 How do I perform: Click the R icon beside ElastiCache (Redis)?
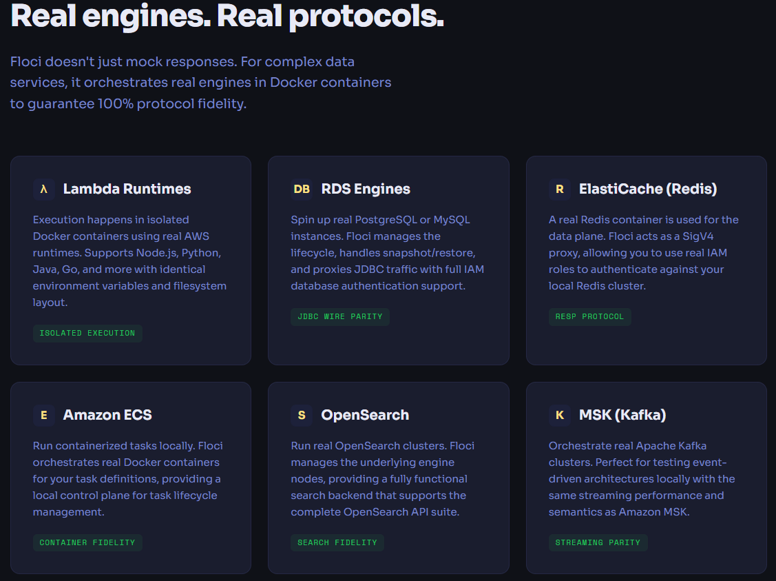tap(559, 190)
